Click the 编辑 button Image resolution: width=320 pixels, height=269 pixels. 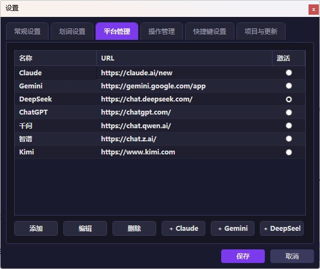click(x=85, y=229)
